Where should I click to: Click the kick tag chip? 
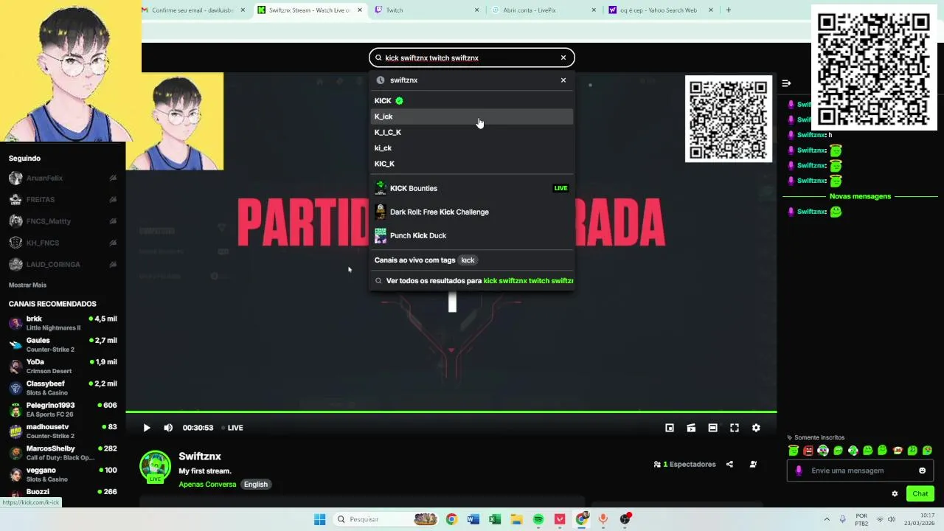[x=468, y=260]
